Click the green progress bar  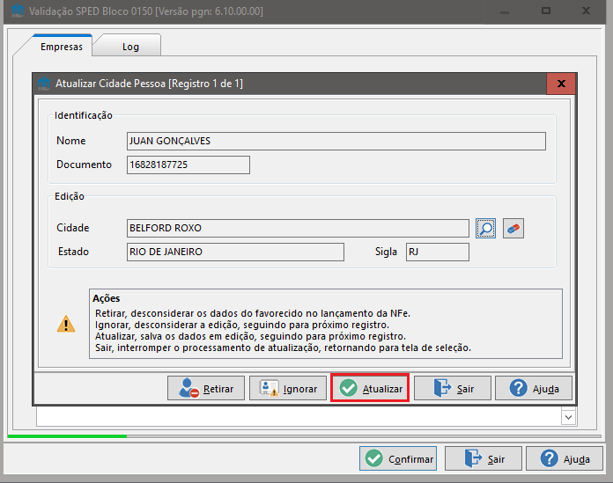click(67, 436)
